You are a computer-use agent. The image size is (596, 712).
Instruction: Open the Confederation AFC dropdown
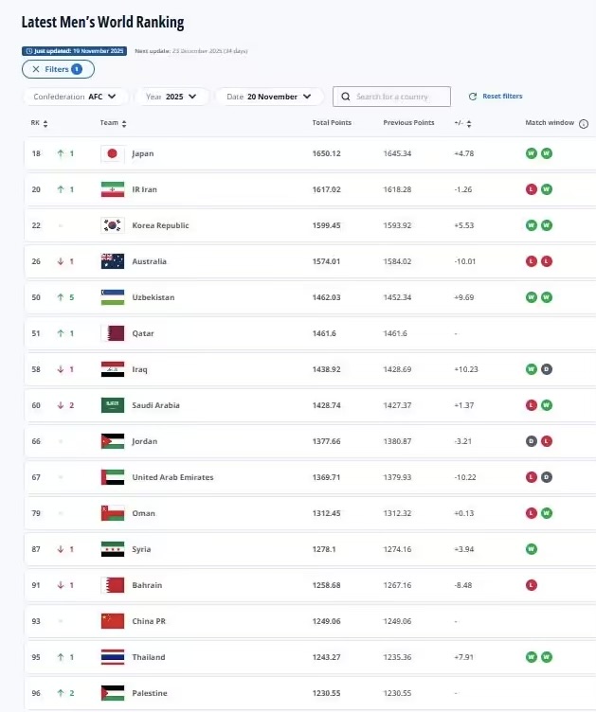click(x=75, y=97)
